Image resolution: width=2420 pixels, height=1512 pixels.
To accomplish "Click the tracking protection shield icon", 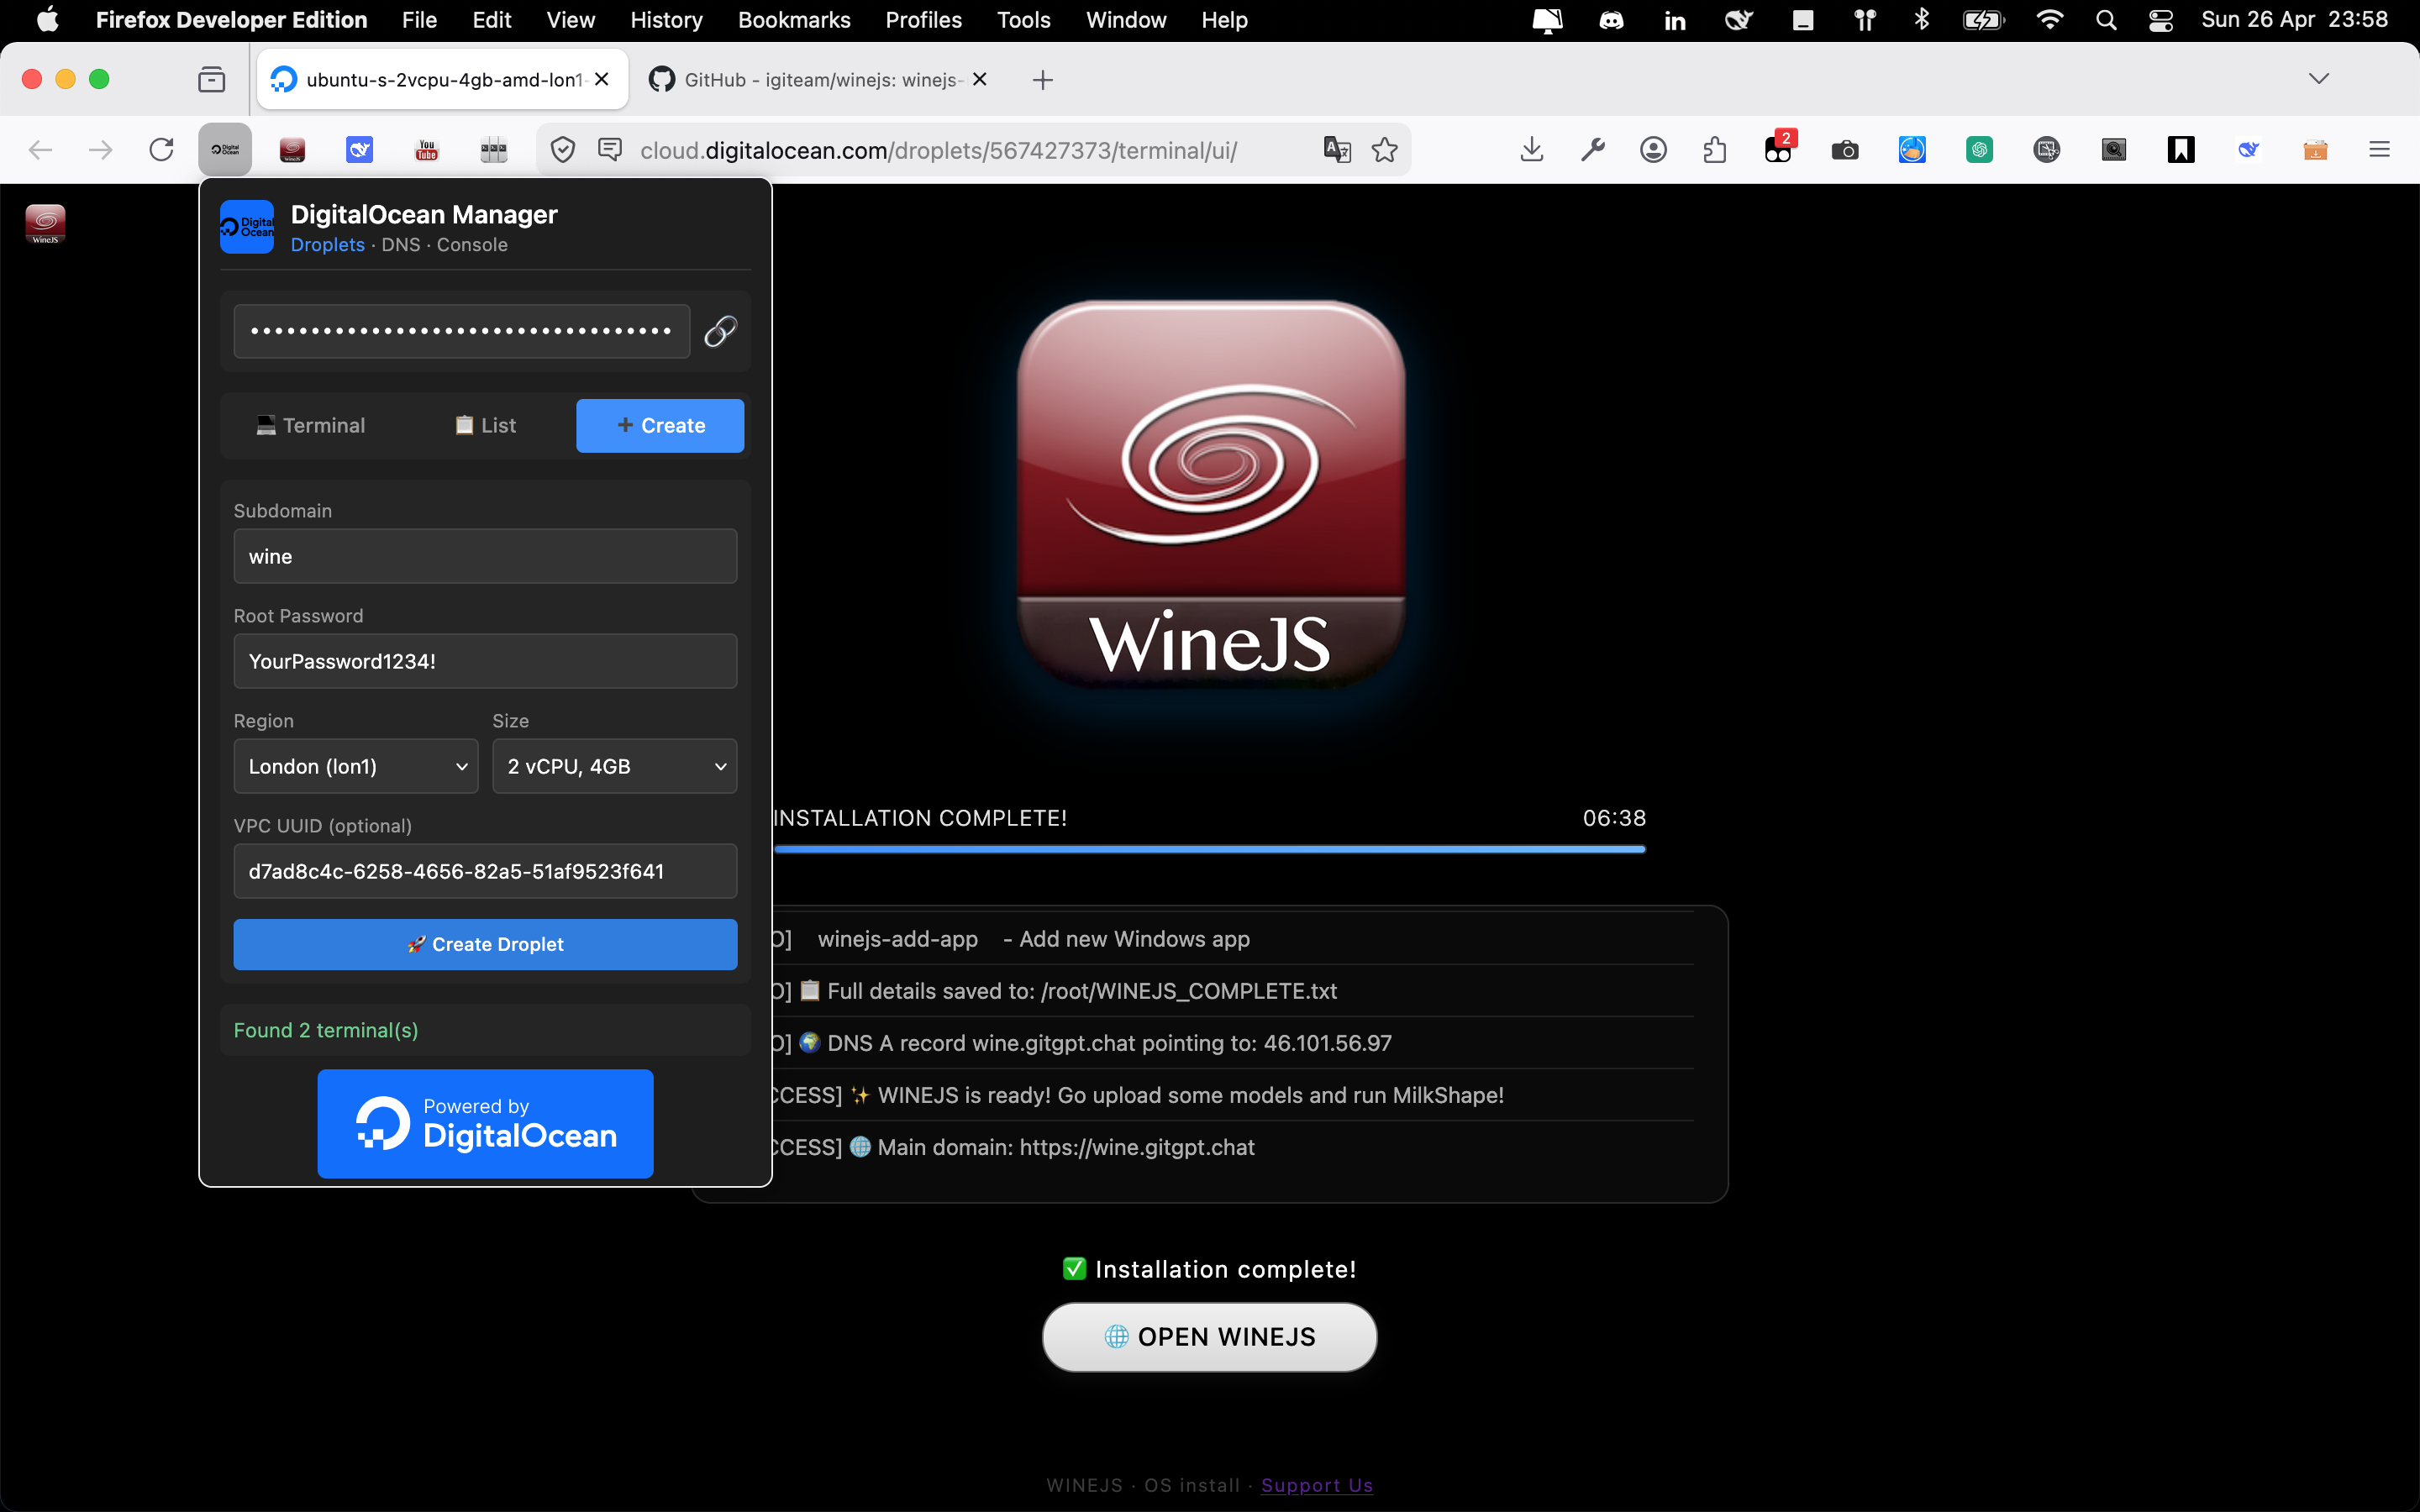I will tap(563, 150).
